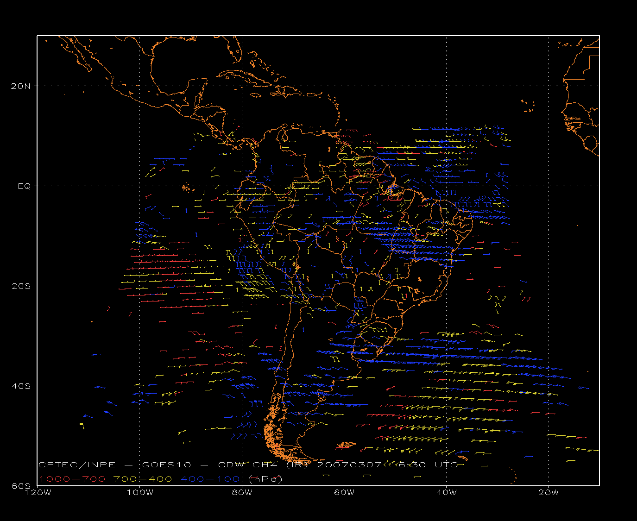Click the GOES10 satellite label
The width and height of the screenshot is (637, 521).
click(x=167, y=465)
